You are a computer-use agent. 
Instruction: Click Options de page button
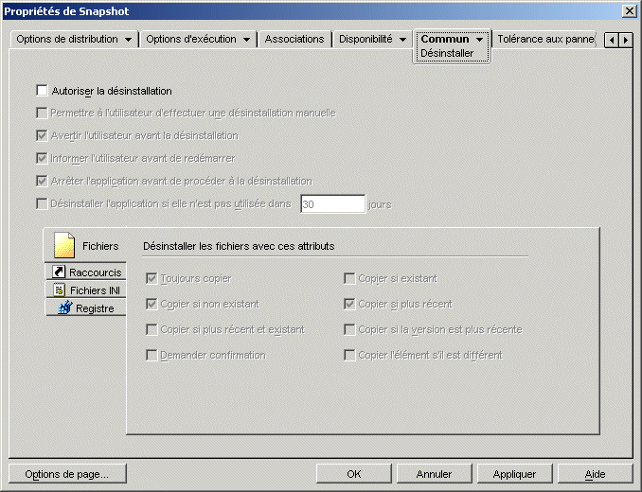pyautogui.click(x=67, y=474)
